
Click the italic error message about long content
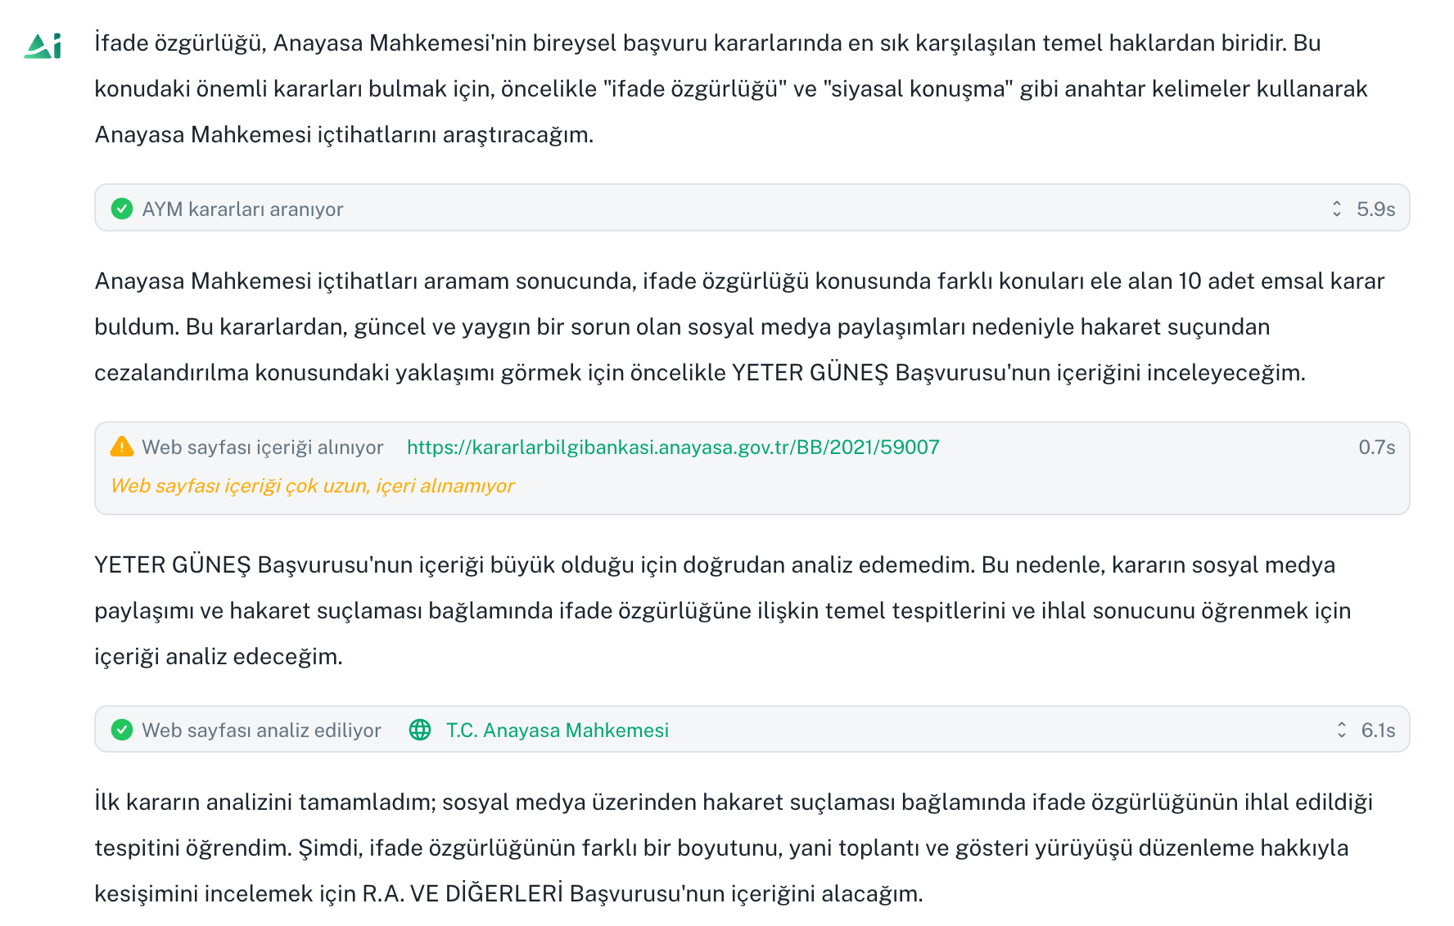point(312,485)
